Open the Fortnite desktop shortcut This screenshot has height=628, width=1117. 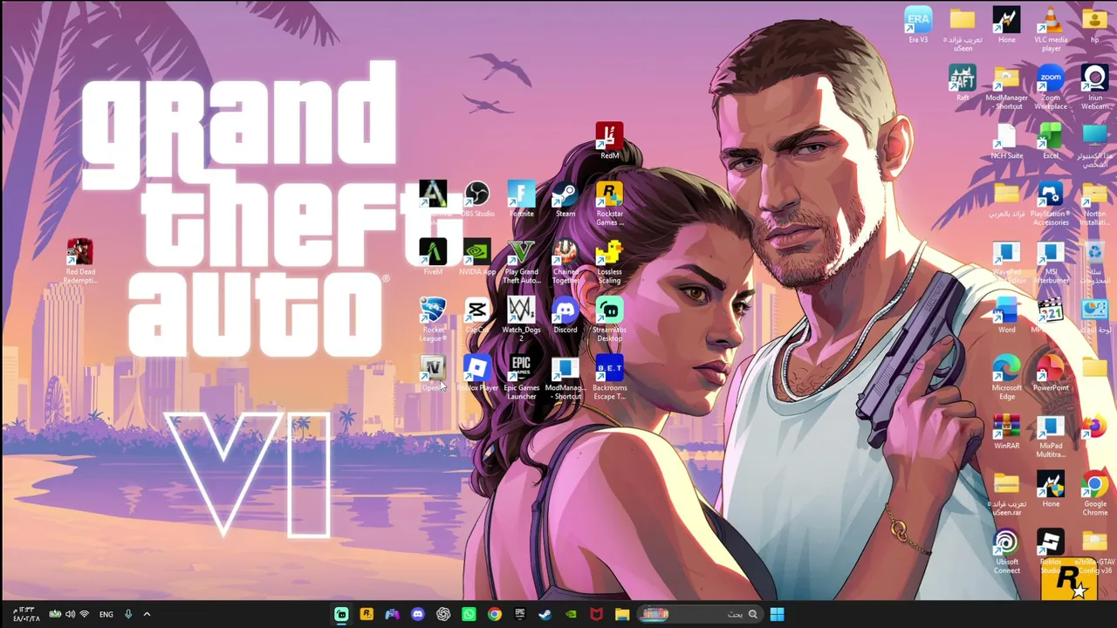click(521, 199)
